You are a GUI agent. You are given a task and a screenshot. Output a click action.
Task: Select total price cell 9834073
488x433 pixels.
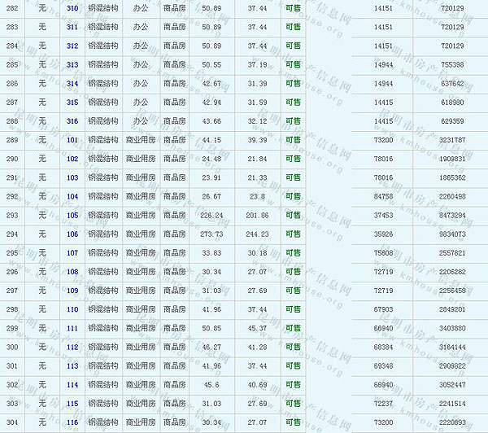(x=451, y=234)
